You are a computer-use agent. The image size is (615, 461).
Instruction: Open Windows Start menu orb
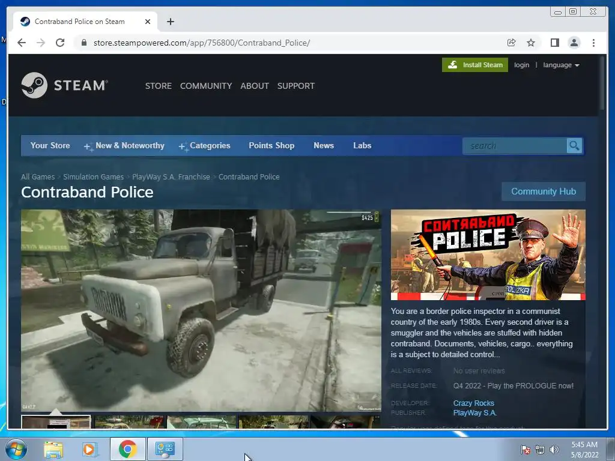16,449
